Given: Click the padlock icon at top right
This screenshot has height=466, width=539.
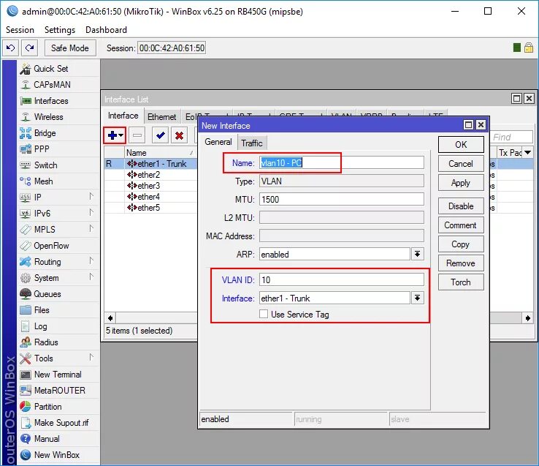Looking at the screenshot, I should click(x=529, y=48).
